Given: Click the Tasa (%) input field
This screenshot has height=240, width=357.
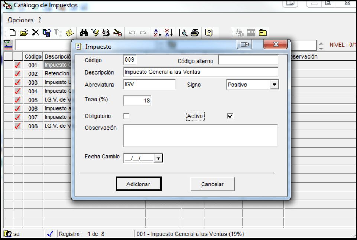Looking at the screenshot, I should [137, 101].
